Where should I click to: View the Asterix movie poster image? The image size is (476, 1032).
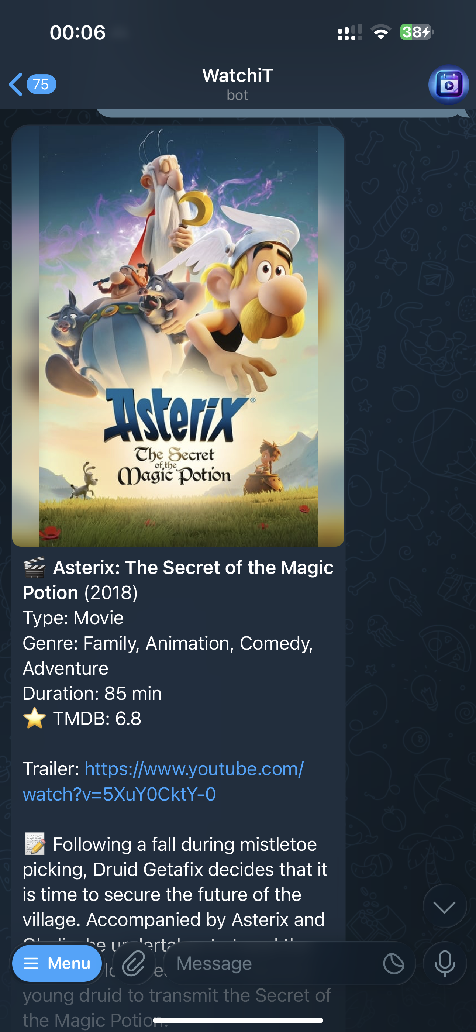(x=178, y=336)
